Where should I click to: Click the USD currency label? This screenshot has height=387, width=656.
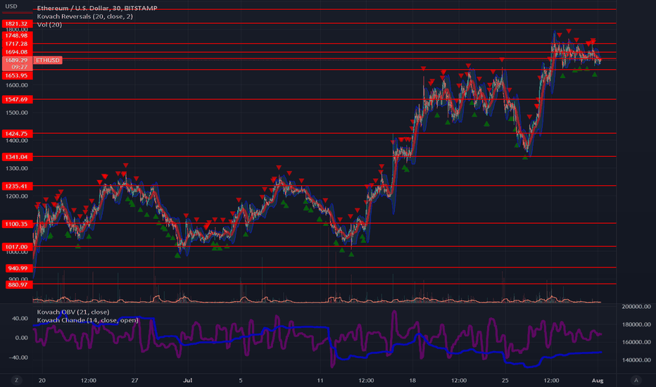click(x=11, y=6)
